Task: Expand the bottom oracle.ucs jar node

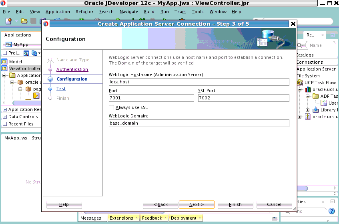Action: (300, 117)
